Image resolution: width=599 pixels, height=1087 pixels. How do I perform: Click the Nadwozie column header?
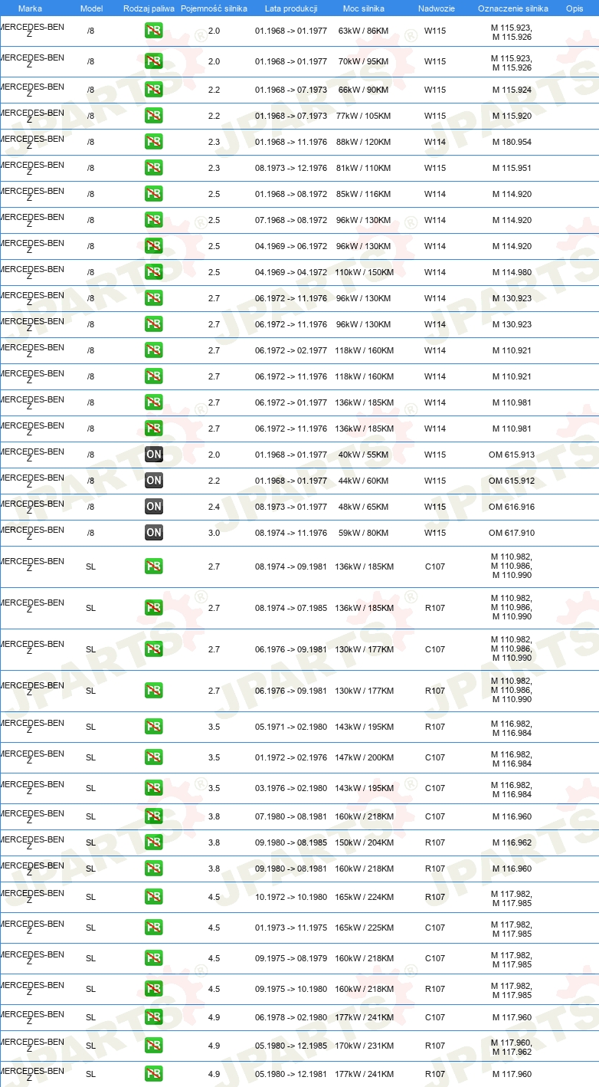(435, 8)
